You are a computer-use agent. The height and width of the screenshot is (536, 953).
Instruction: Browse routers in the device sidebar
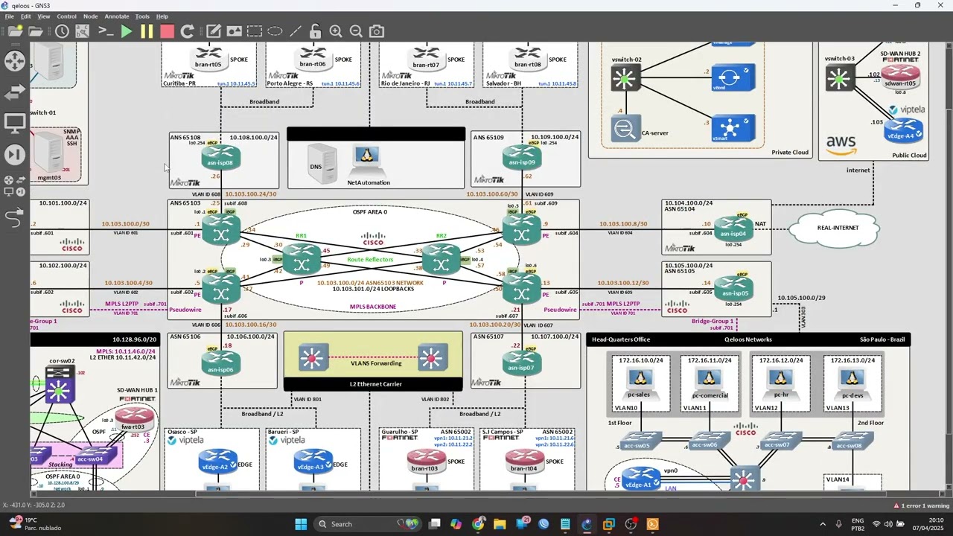(15, 61)
